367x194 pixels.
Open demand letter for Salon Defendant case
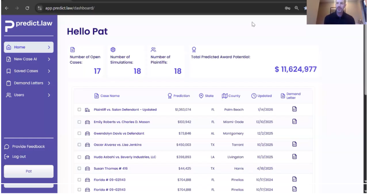coord(294,110)
